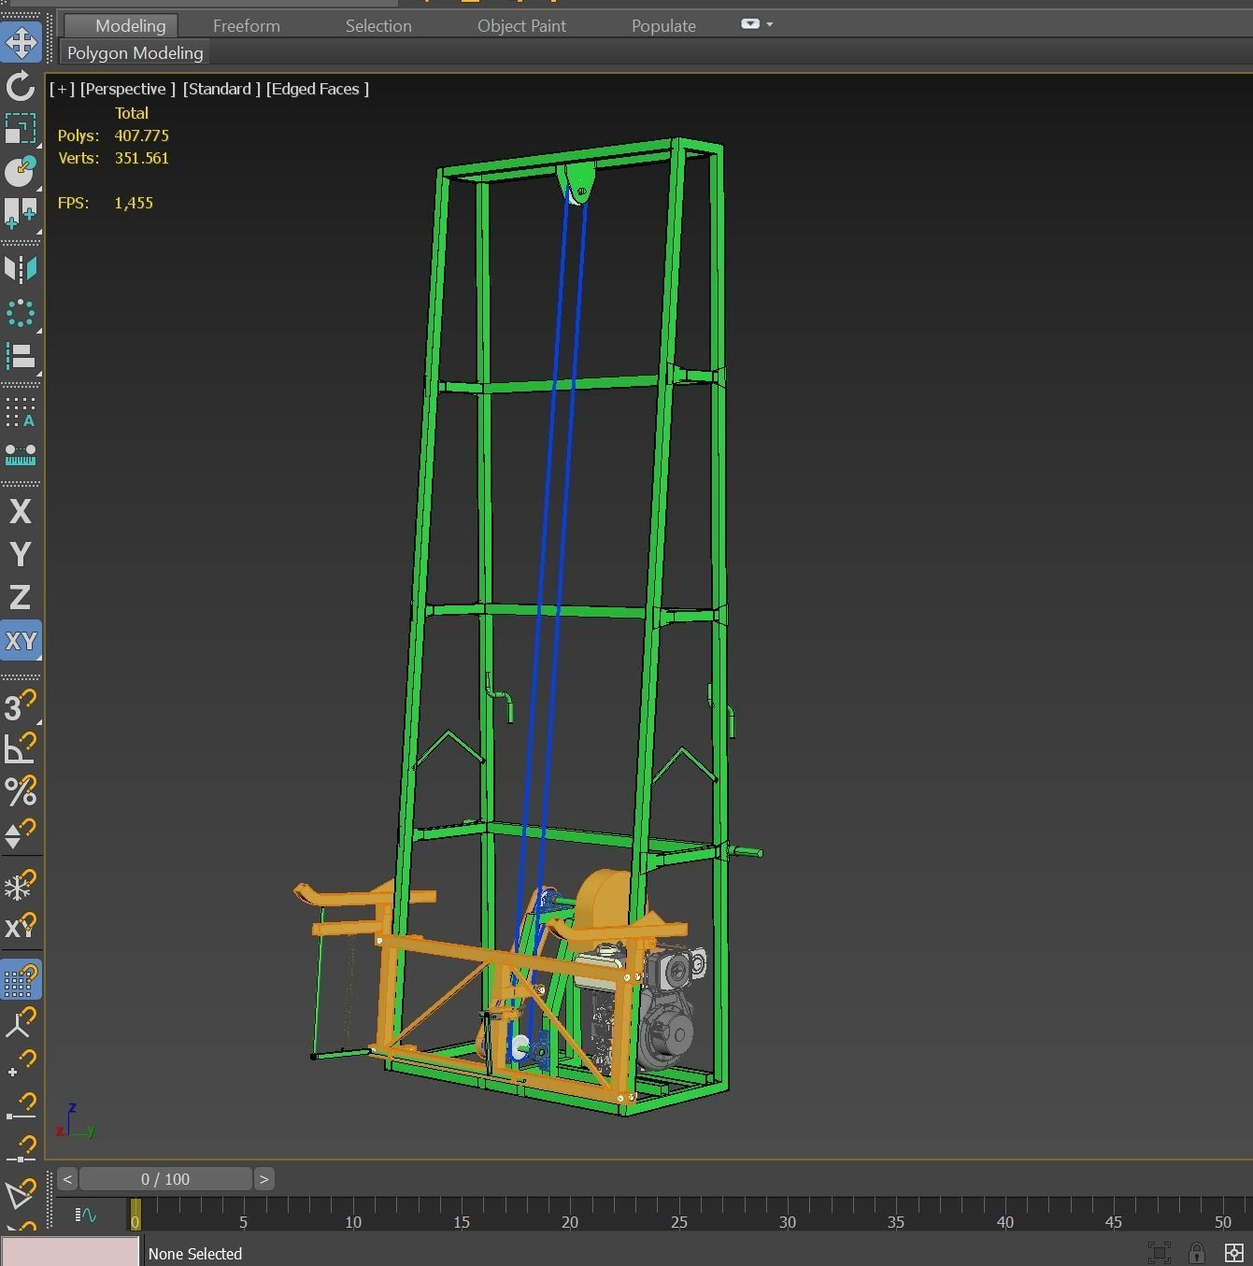Click frame 10 on the track bar
Screen dimensions: 1253x1266
pos(353,1221)
